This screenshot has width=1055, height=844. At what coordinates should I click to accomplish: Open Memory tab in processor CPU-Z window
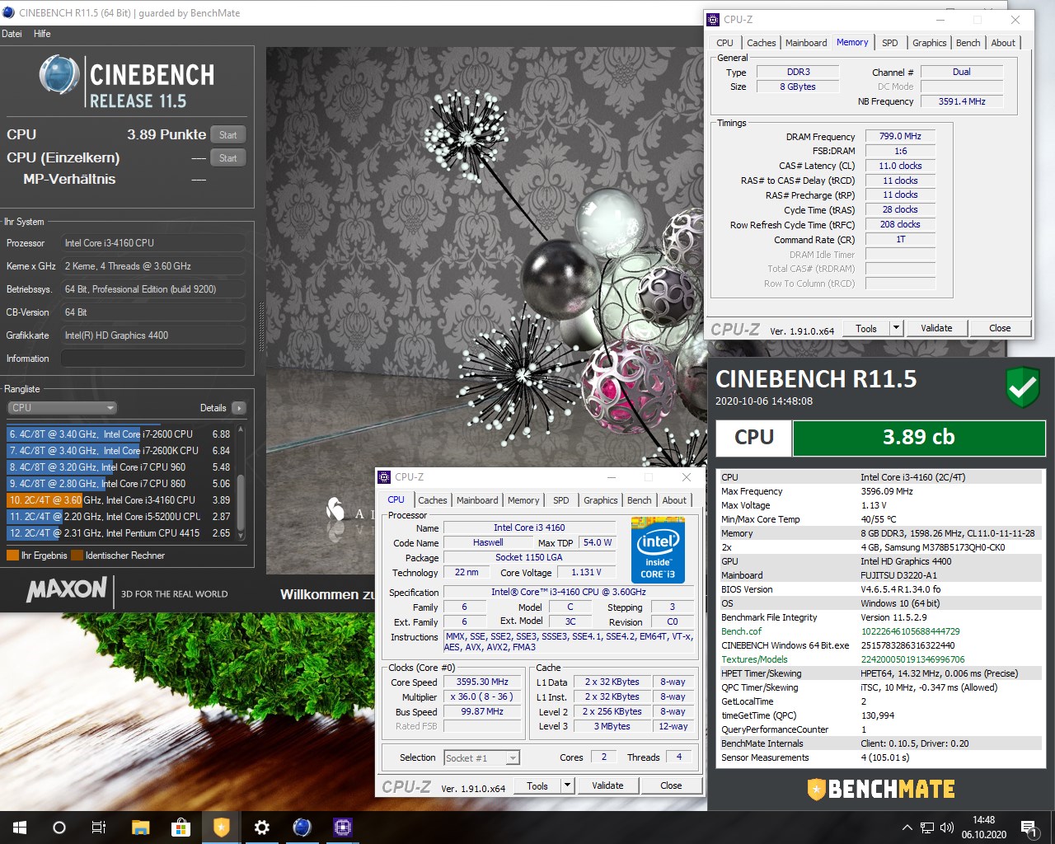(523, 500)
